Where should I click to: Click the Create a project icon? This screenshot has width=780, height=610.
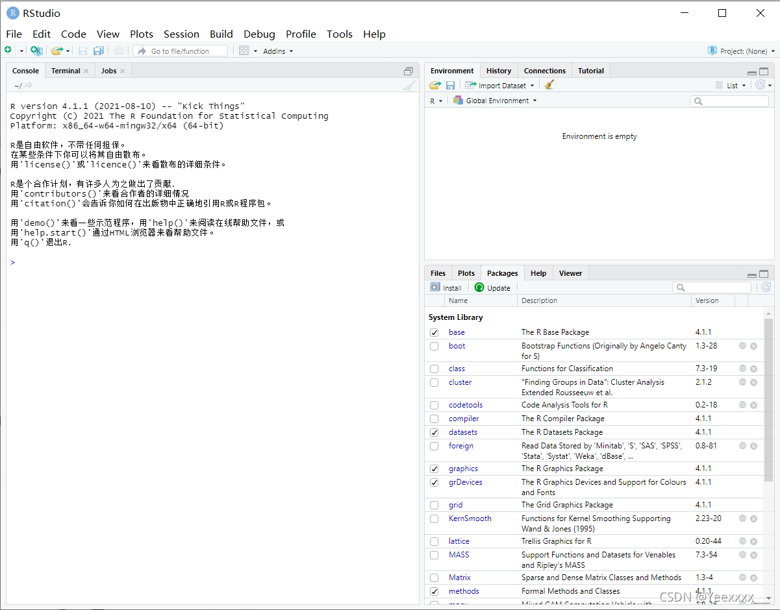(x=36, y=51)
